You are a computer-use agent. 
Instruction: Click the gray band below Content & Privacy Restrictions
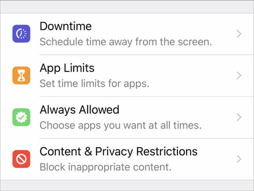(x=127, y=185)
